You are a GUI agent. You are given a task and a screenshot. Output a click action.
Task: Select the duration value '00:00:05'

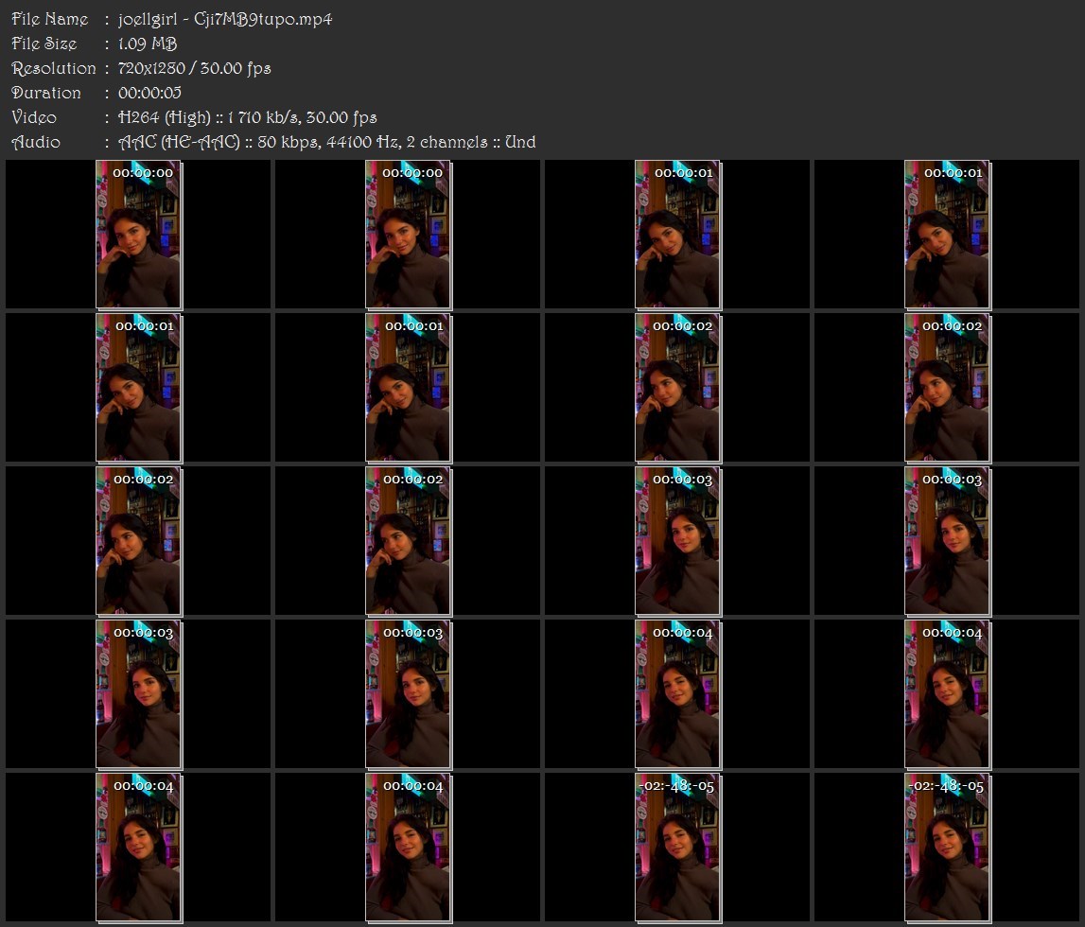(x=149, y=93)
